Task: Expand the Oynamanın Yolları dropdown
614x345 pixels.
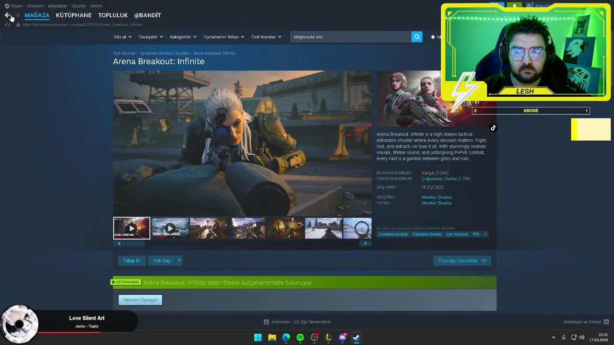Action: click(x=224, y=37)
